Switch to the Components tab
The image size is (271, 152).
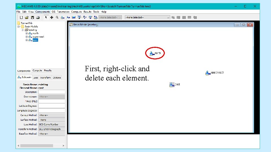coord(24,71)
